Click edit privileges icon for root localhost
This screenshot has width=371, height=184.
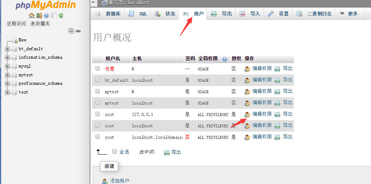247,126
